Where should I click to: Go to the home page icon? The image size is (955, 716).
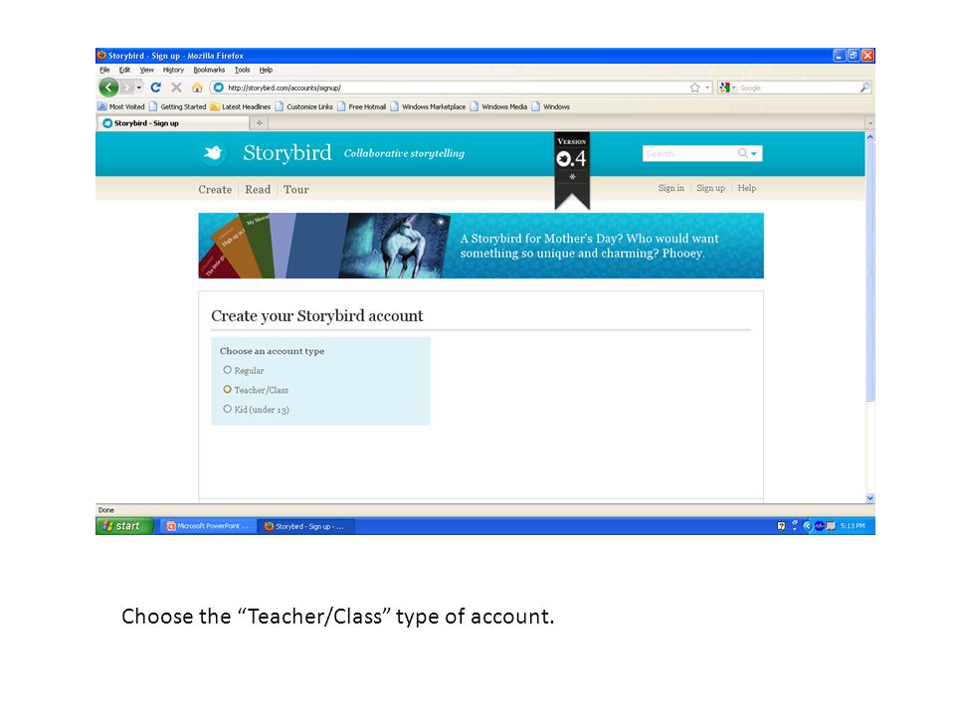coord(197,88)
